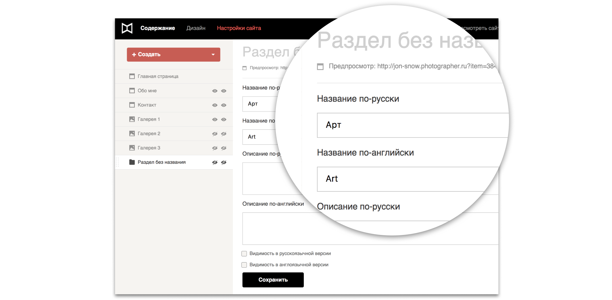Click magnified Art input field

coord(408,179)
